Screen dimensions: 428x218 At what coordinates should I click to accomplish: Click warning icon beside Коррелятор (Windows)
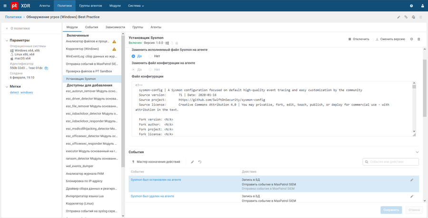pos(114,49)
